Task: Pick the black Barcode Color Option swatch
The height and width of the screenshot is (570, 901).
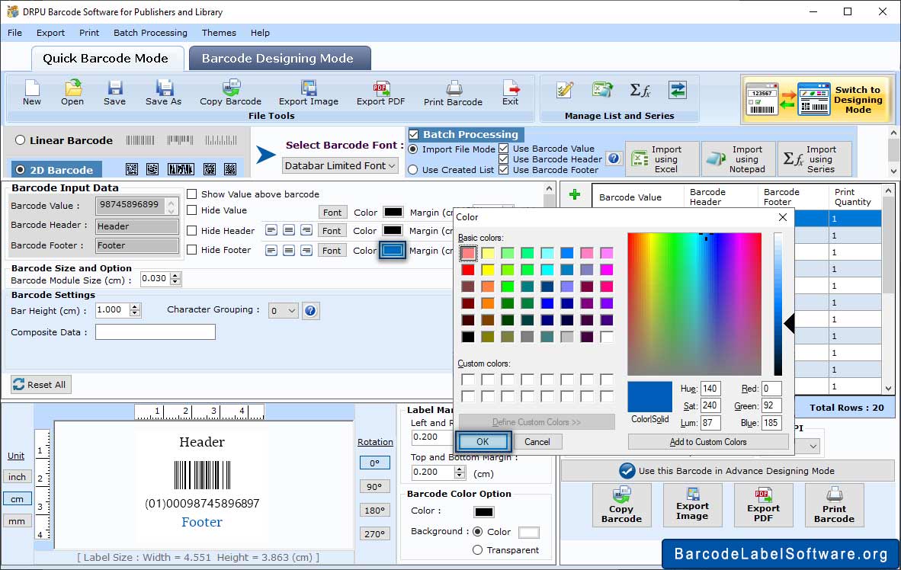Action: pyautogui.click(x=484, y=512)
